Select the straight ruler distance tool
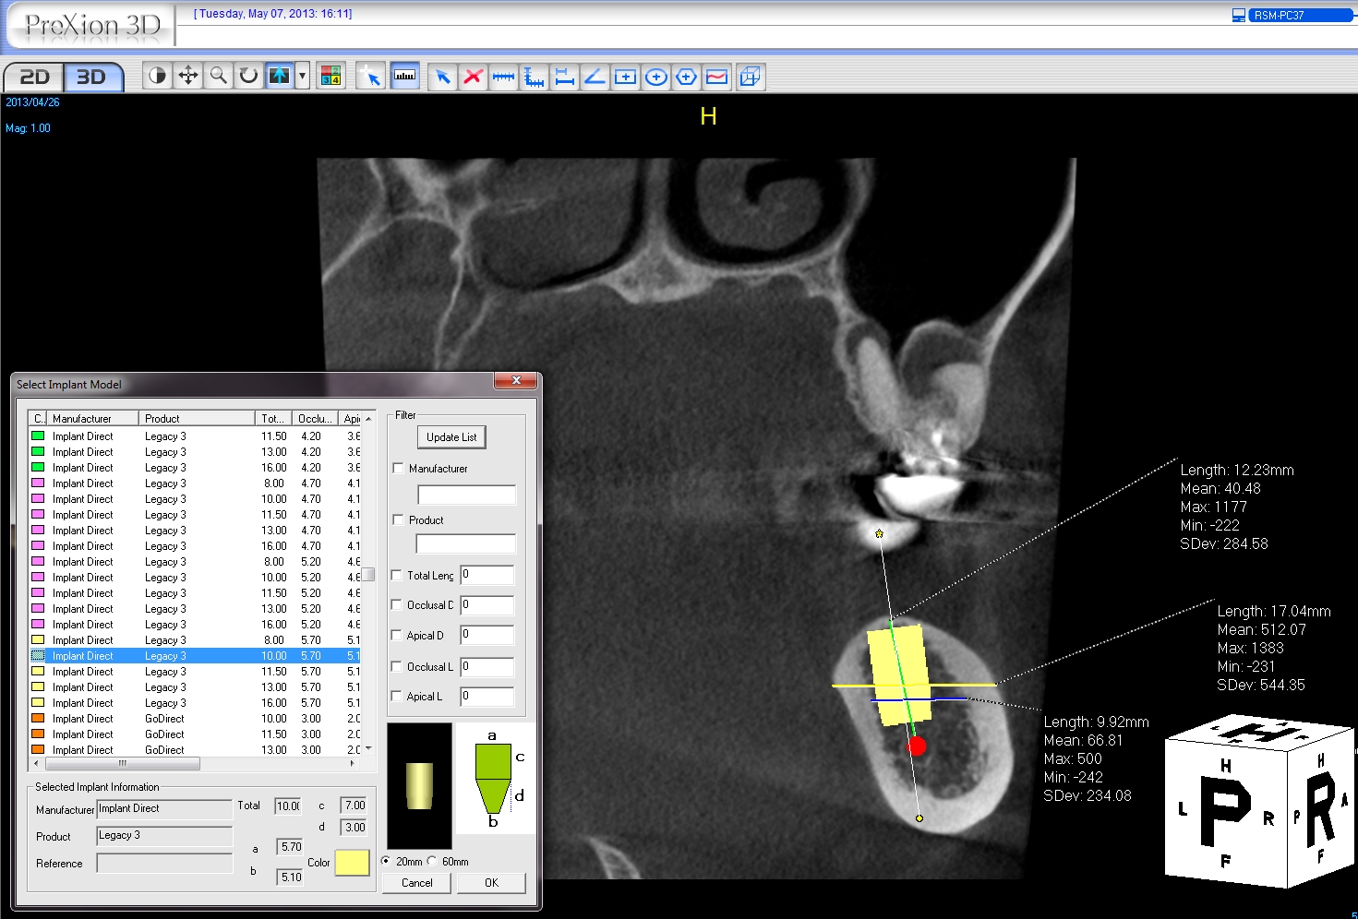The height and width of the screenshot is (919, 1358). pos(503,77)
